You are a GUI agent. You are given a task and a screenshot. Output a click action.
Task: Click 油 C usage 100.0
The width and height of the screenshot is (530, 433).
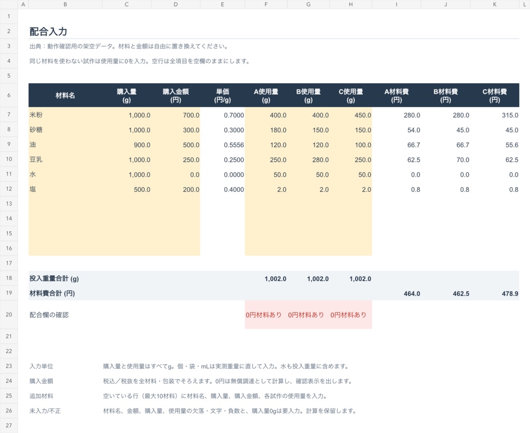pos(351,145)
